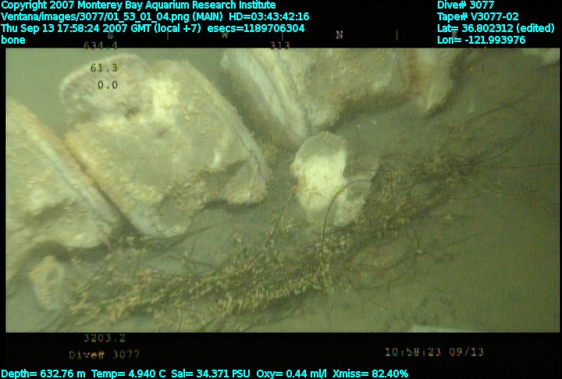The image size is (562, 379).
Task: Click the compass heading 313 readout
Action: (279, 45)
